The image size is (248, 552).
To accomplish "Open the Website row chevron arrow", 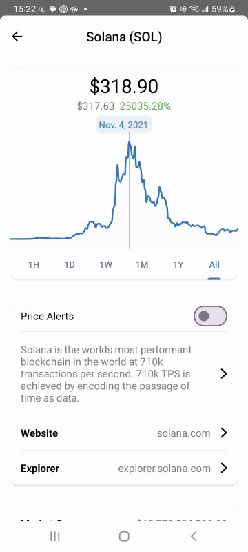I will (x=224, y=433).
